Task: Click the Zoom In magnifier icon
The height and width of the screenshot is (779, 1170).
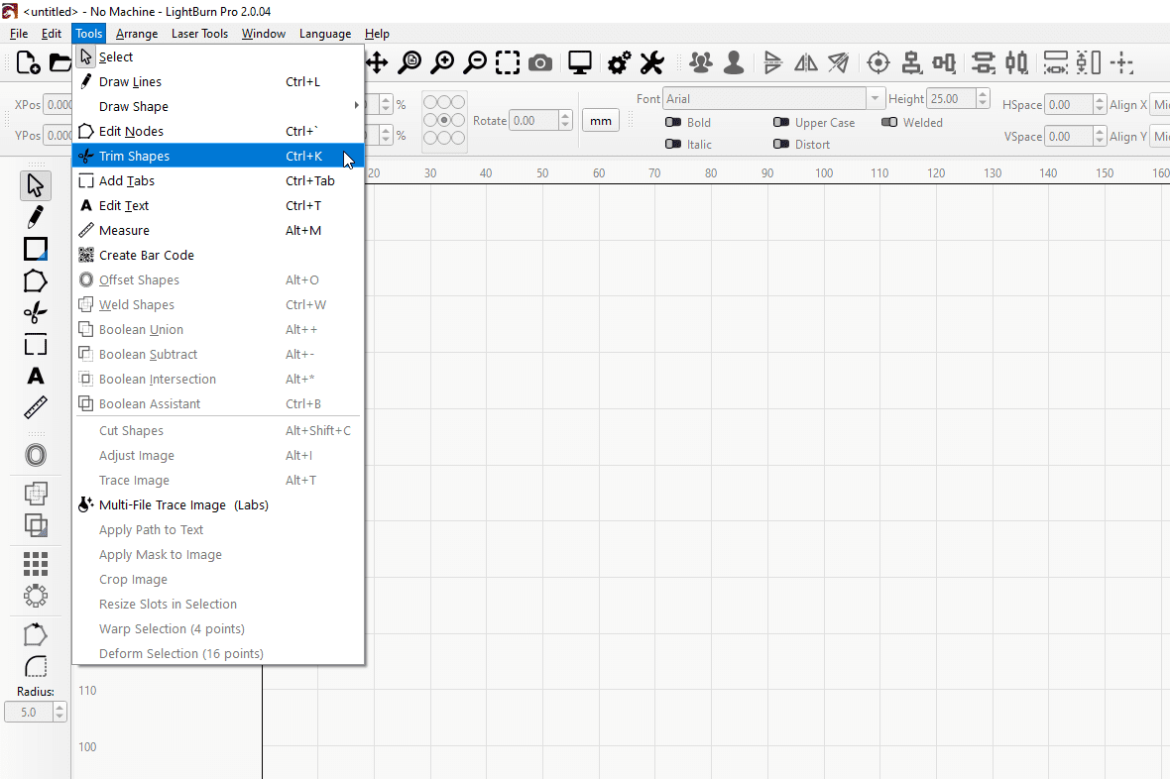Action: 442,62
